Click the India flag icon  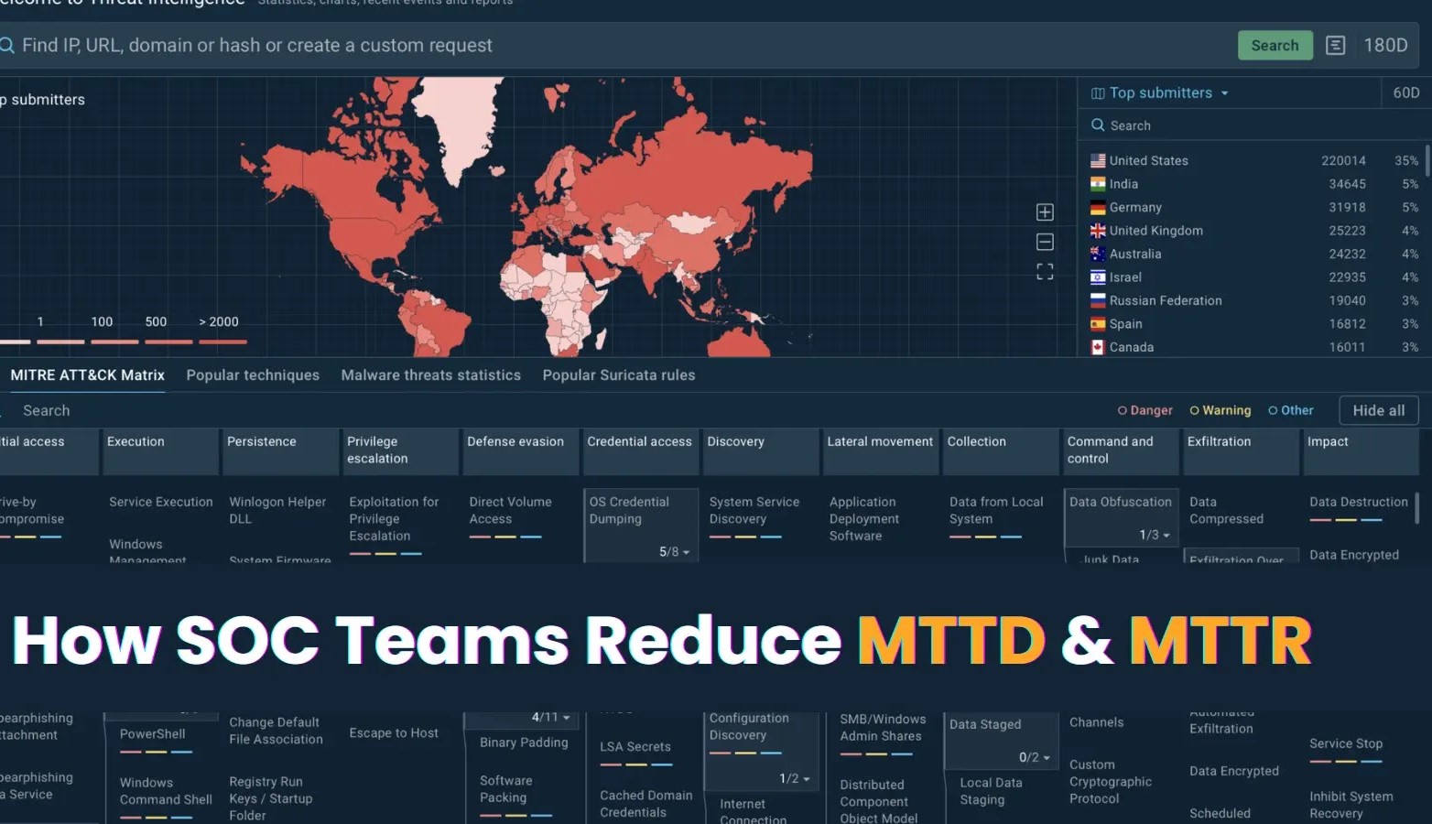[1098, 184]
